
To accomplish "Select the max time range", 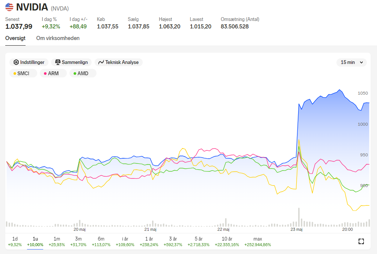I will (258, 242).
